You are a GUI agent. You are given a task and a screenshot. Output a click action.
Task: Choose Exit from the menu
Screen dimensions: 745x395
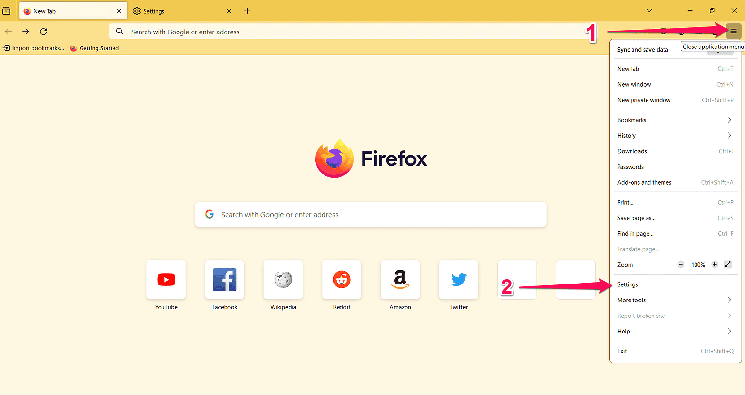tap(675, 351)
